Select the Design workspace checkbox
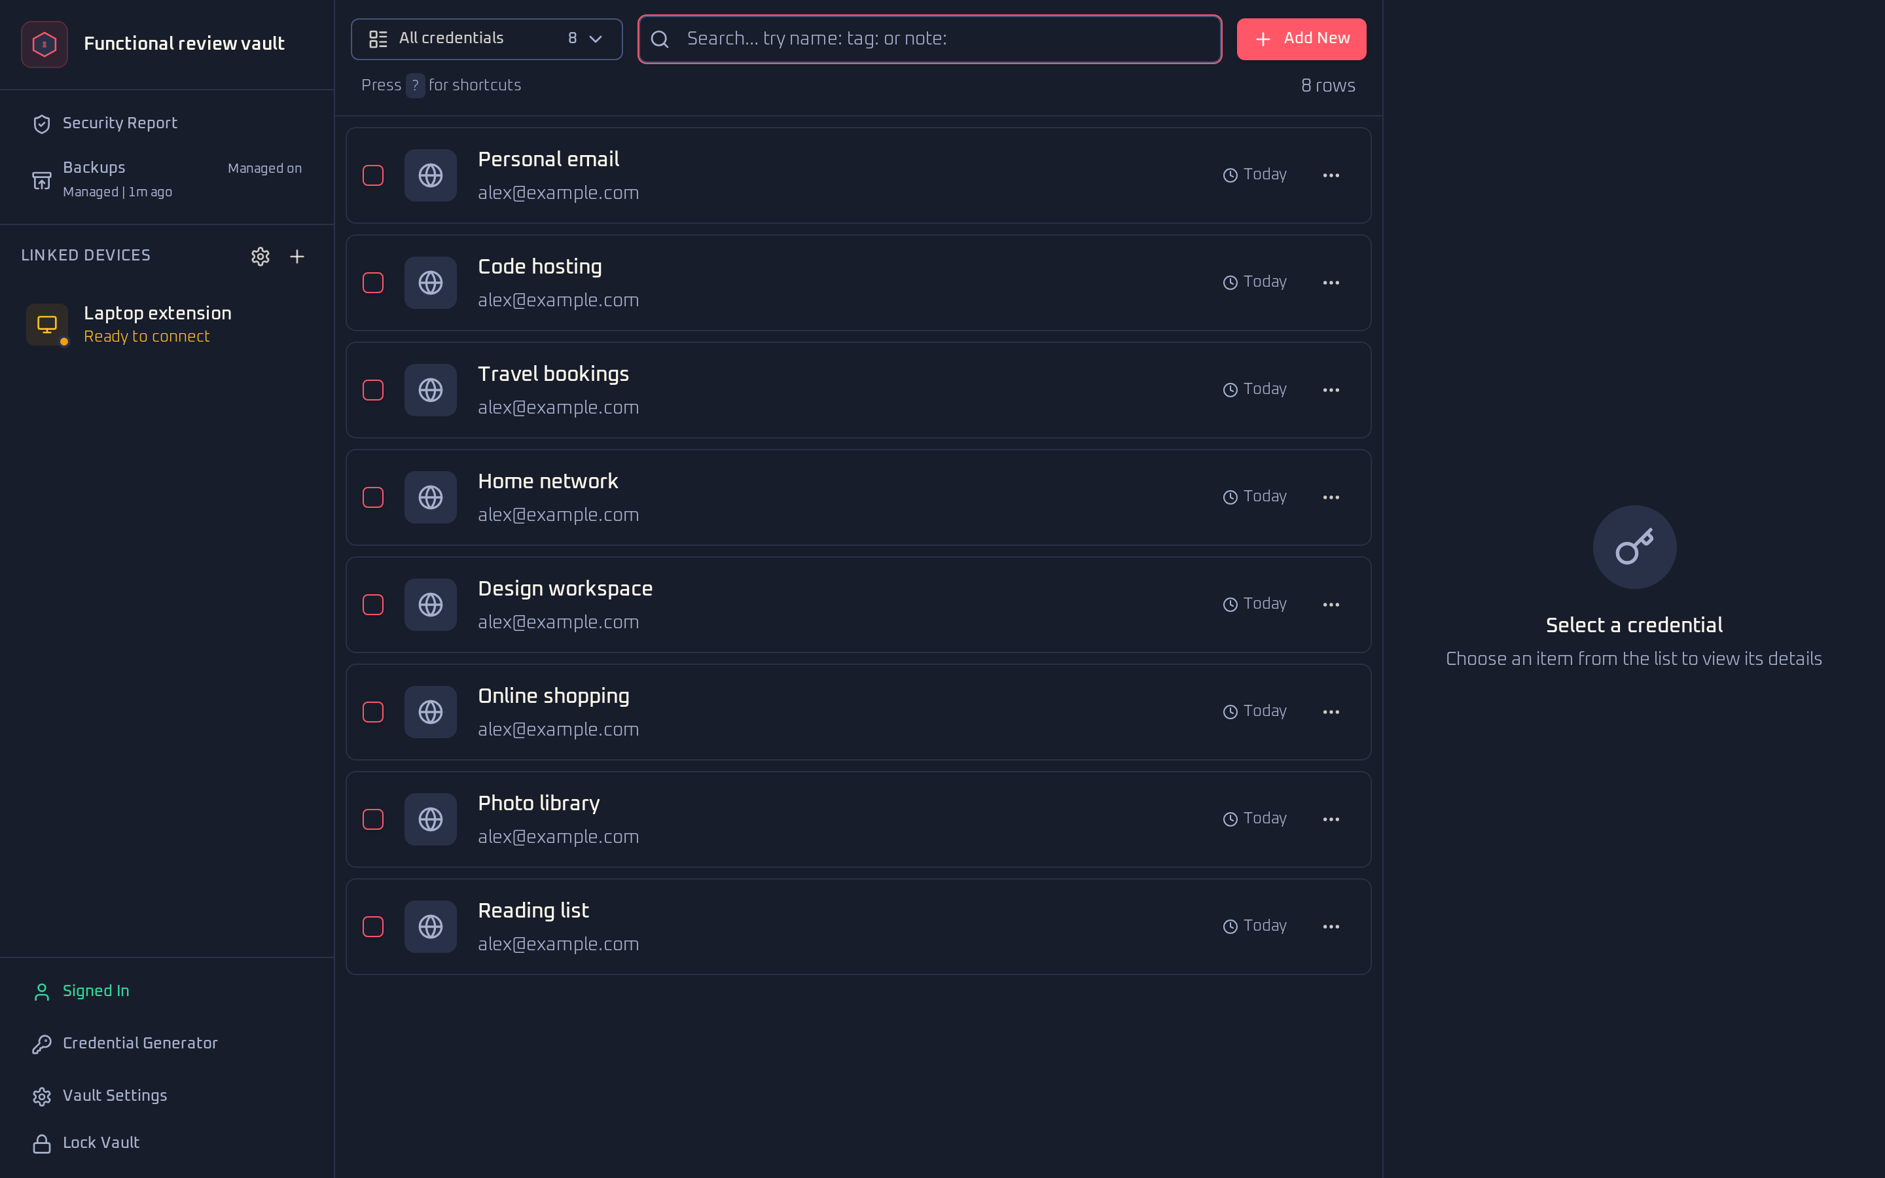1885x1178 pixels. tap(373, 605)
